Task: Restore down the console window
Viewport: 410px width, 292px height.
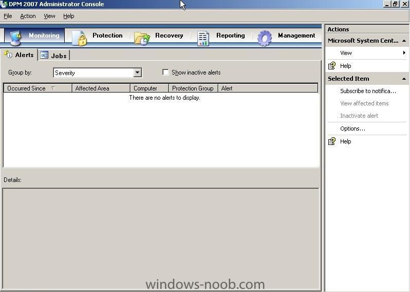Action: [395, 4]
